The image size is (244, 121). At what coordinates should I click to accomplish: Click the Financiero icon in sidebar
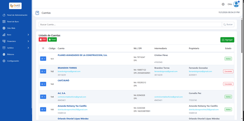pos(4,41)
